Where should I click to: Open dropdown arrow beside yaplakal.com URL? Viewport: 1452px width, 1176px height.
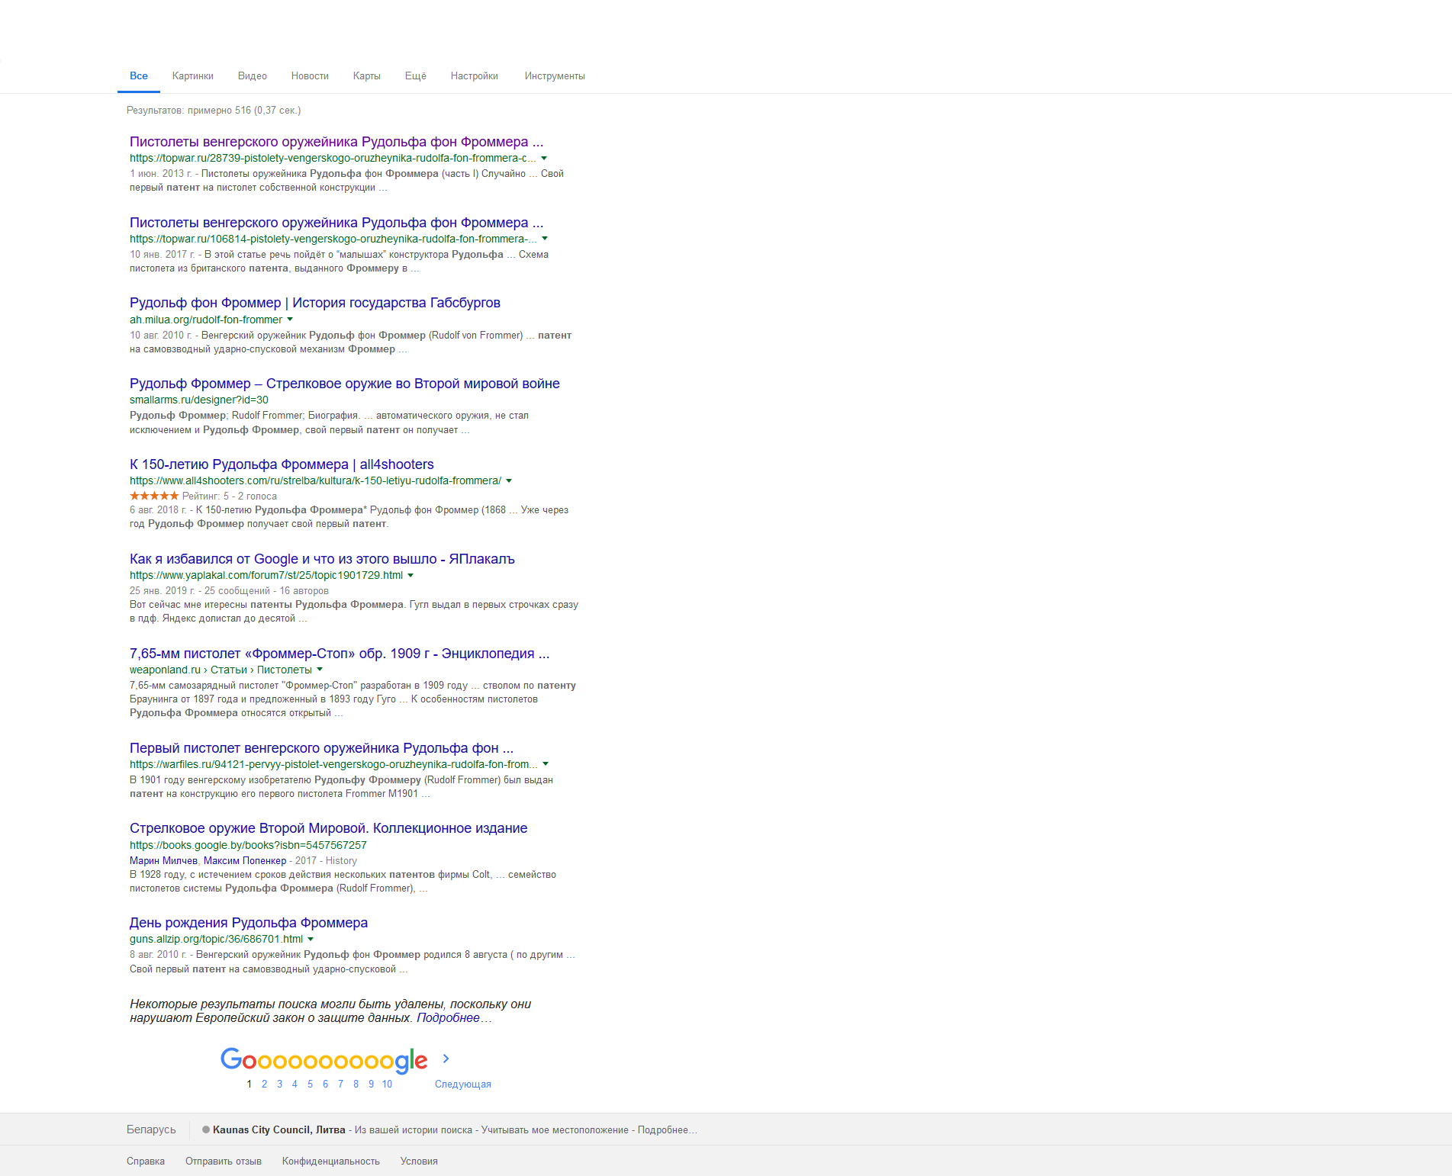[410, 576]
